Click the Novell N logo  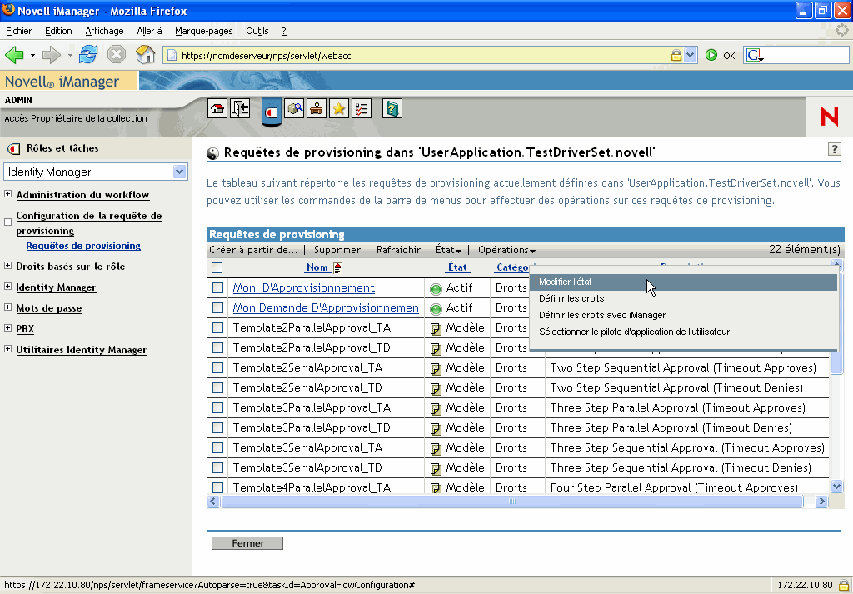click(829, 117)
